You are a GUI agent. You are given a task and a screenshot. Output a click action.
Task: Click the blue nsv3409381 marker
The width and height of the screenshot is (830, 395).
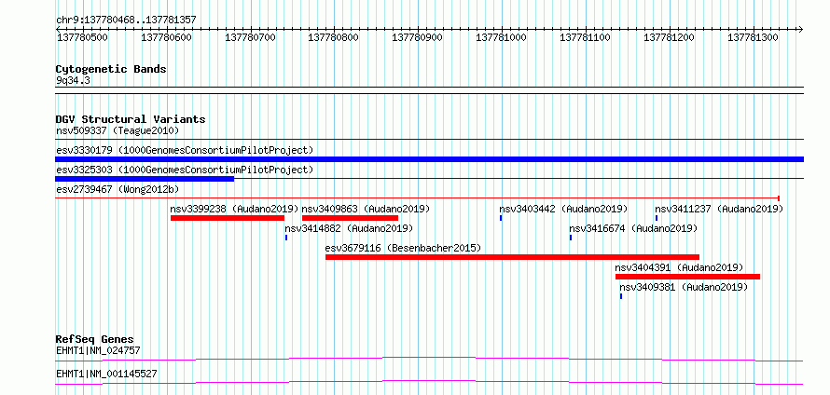pos(621,296)
